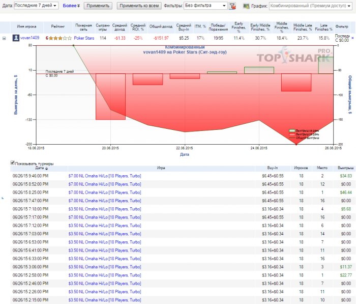Click the chart icon beside График
Image resolution: width=356 pixels, height=304 pixels.
[246, 6]
